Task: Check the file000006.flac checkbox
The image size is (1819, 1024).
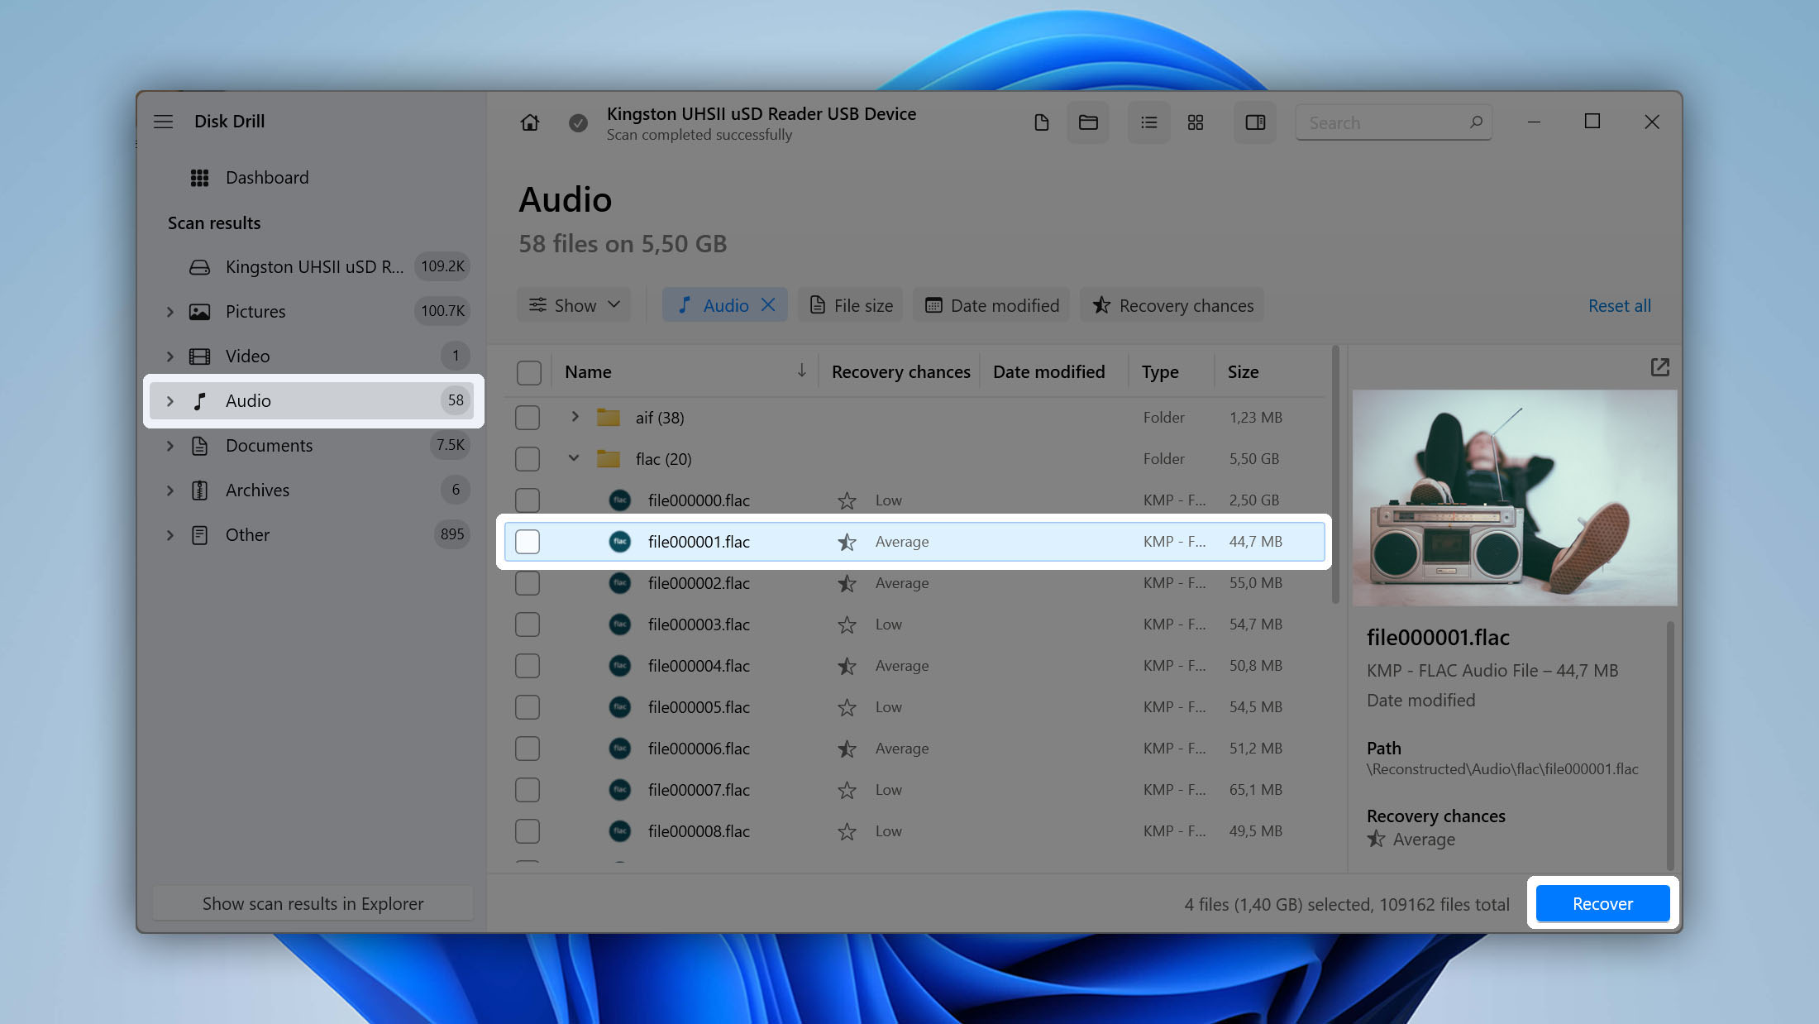Action: click(x=528, y=749)
